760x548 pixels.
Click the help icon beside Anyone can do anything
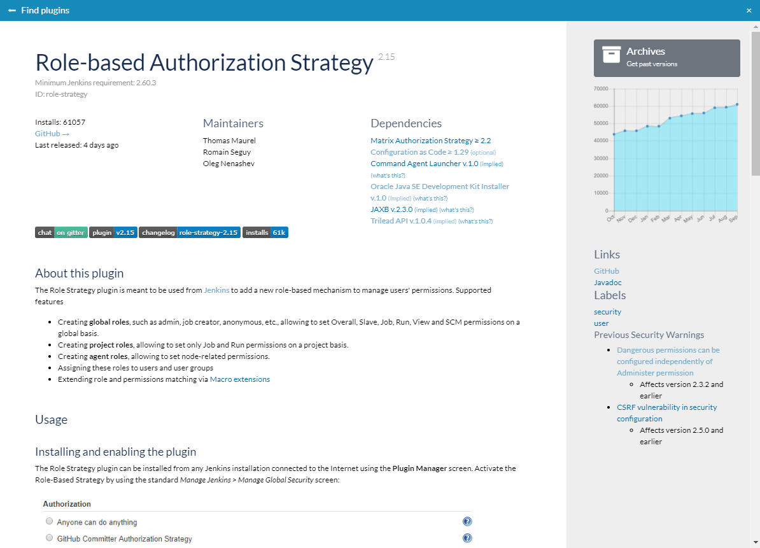click(467, 521)
